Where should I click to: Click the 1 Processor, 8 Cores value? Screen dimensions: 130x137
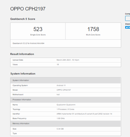(x=66, y=109)
